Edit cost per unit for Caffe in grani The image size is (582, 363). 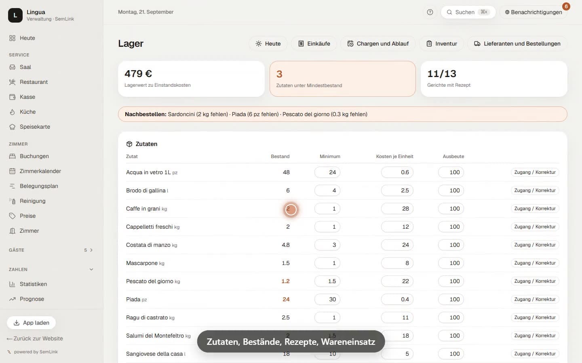(x=397, y=209)
